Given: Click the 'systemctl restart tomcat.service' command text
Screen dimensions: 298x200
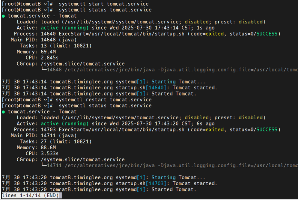Looking at the screenshot, I should coord(103,100).
